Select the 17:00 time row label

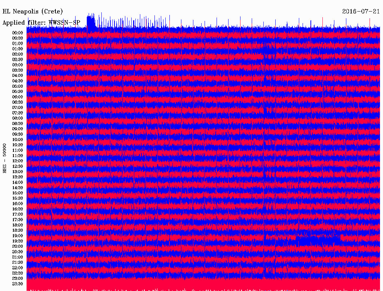[18, 215]
